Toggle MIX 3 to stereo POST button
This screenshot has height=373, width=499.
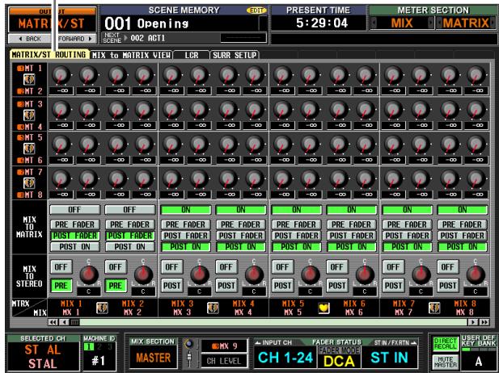click(171, 286)
